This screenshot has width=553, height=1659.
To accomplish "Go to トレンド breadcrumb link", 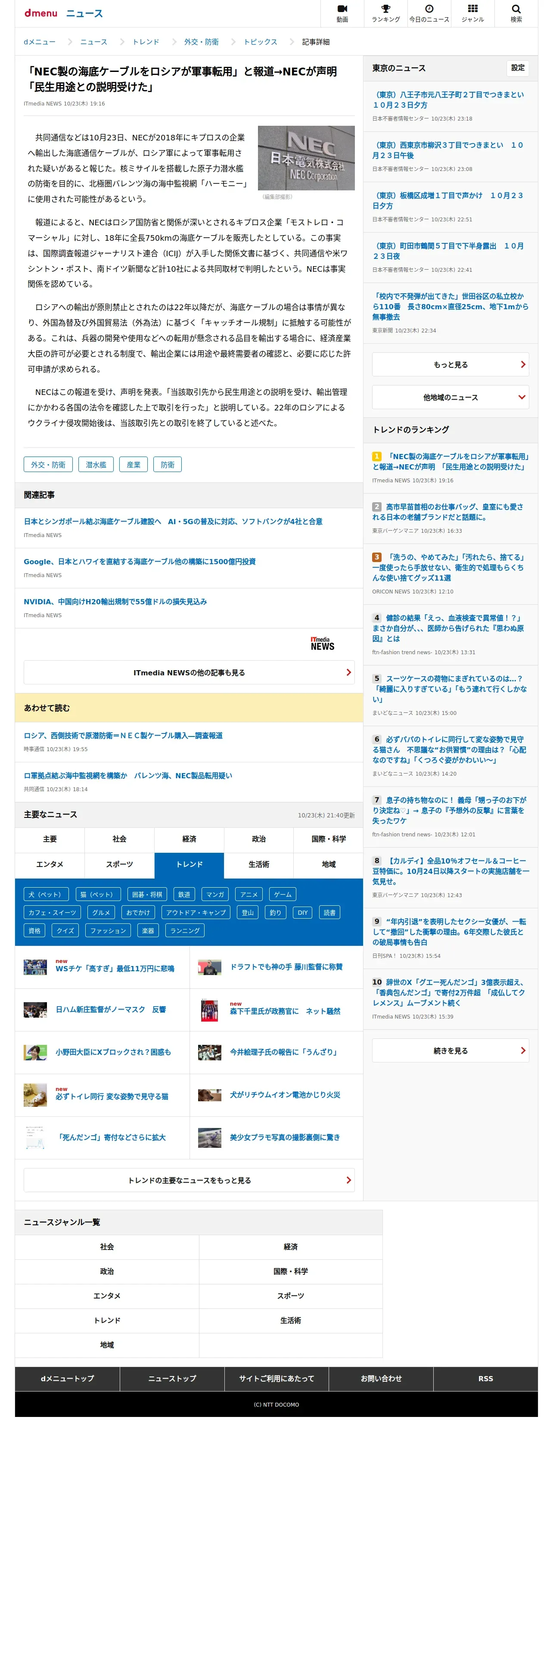I will click(x=146, y=42).
